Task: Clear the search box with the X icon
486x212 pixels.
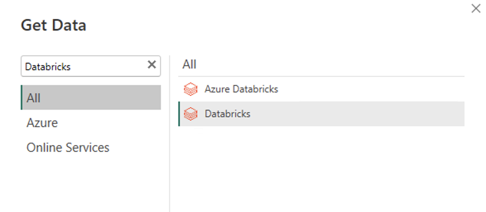Action: (152, 65)
